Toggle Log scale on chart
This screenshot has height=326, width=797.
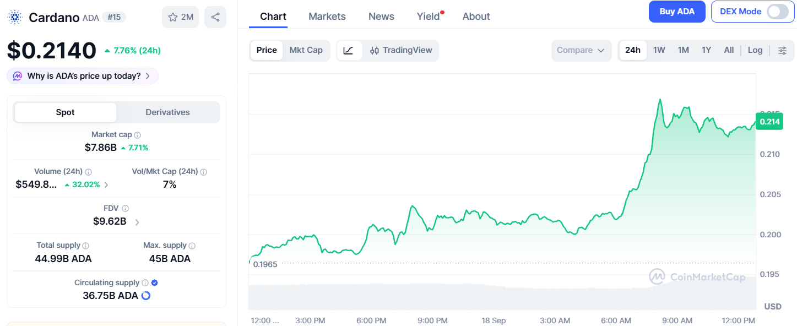[x=755, y=50]
